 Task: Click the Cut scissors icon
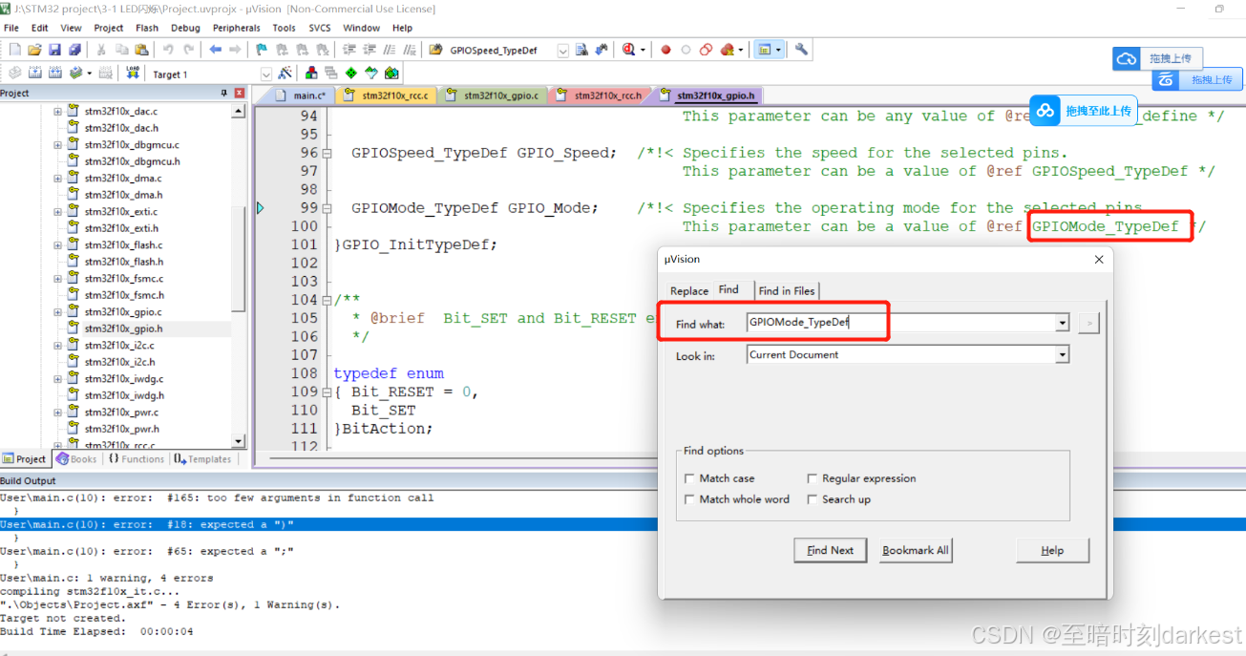pyautogui.click(x=102, y=50)
